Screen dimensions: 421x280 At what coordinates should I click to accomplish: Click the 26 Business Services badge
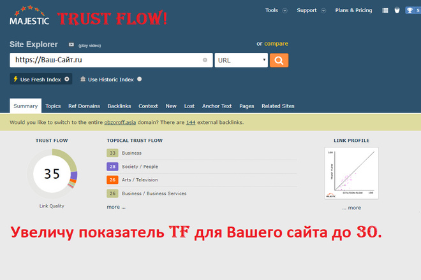[x=112, y=193]
